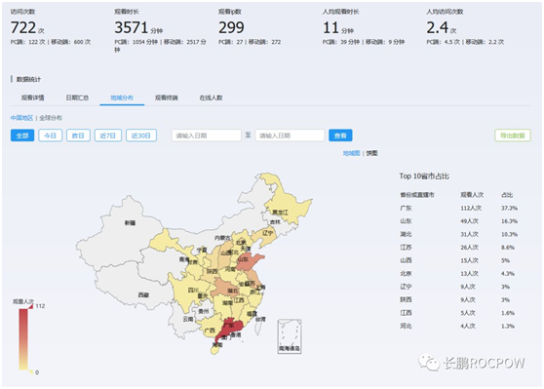Image resolution: width=544 pixels, height=389 pixels.
Task: Click the blue 查看 button
Action: (340, 136)
